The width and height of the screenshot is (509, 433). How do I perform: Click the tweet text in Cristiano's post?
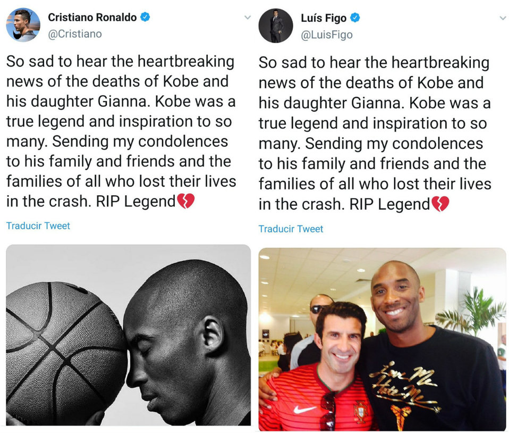pos(121,131)
